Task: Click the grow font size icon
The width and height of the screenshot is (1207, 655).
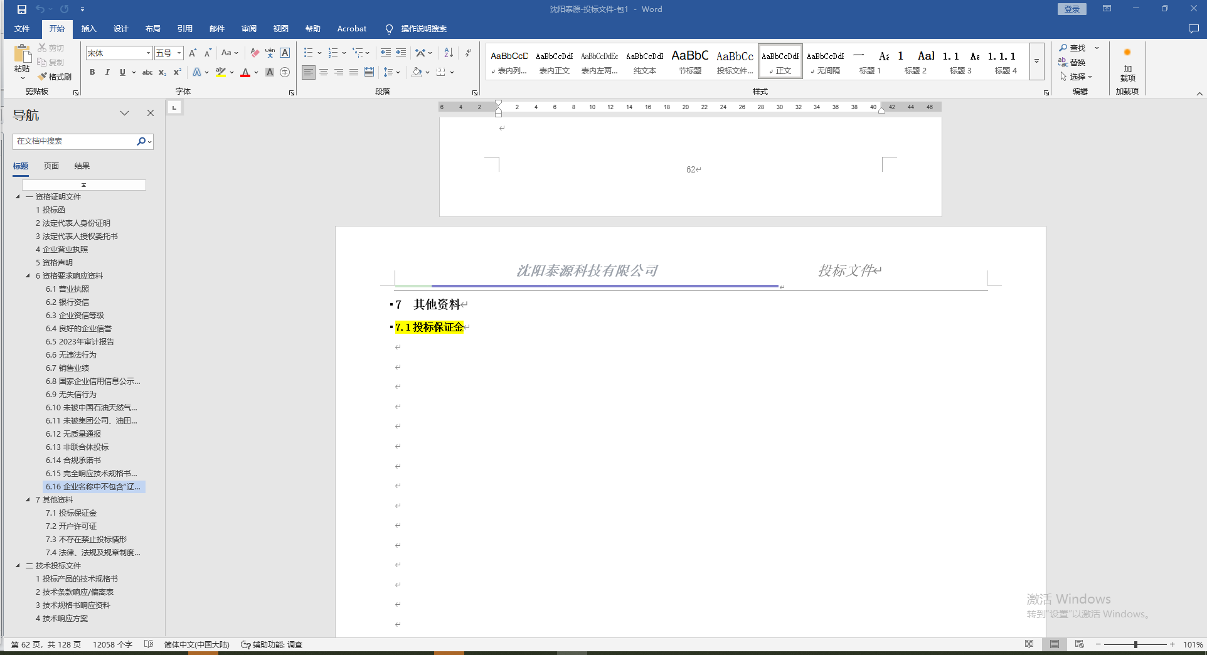Action: [193, 53]
